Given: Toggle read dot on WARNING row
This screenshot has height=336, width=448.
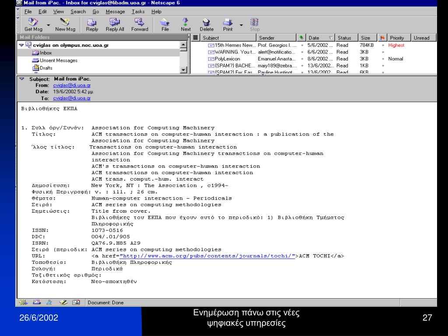Looking at the screenshot, I should tap(302, 52).
